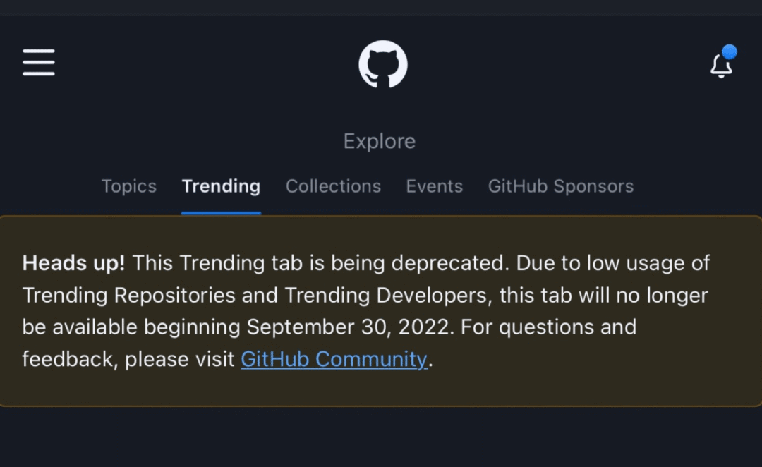762x467 pixels.
Task: Open the hamburger navigation menu
Action: coord(38,62)
